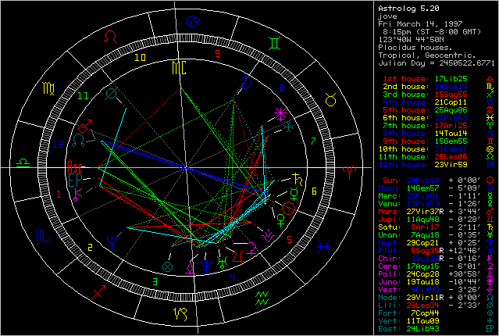
Task: Click the magenta Vesta glyph in the wheel
Action: pyautogui.click(x=268, y=236)
